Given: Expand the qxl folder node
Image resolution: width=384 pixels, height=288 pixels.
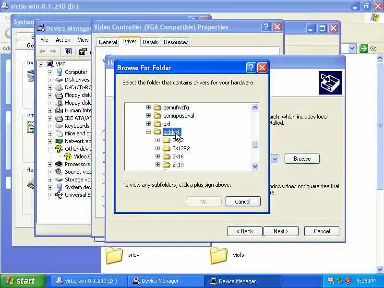Looking at the screenshot, I should 148,124.
